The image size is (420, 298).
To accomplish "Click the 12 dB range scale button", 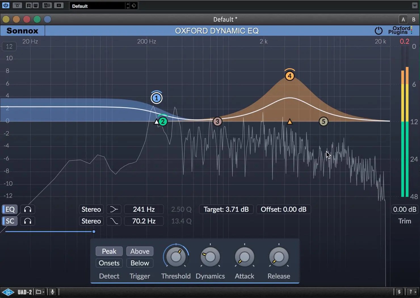I will pyautogui.click(x=9, y=46).
